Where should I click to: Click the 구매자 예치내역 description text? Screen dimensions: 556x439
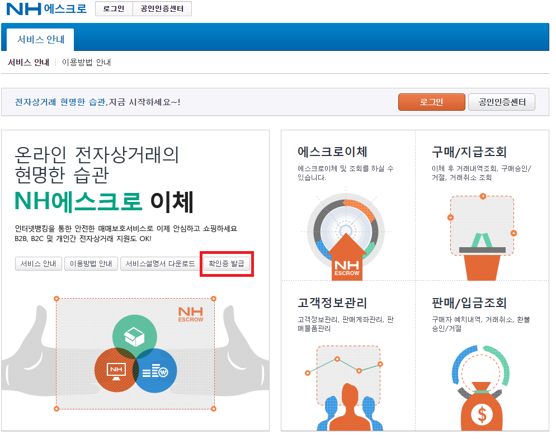coord(481,324)
